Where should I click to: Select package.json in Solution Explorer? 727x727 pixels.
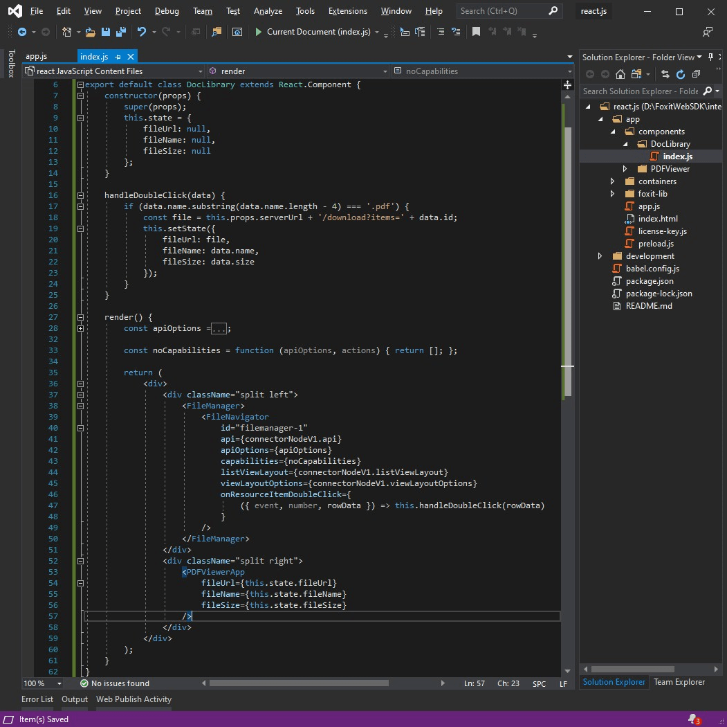pyautogui.click(x=649, y=281)
